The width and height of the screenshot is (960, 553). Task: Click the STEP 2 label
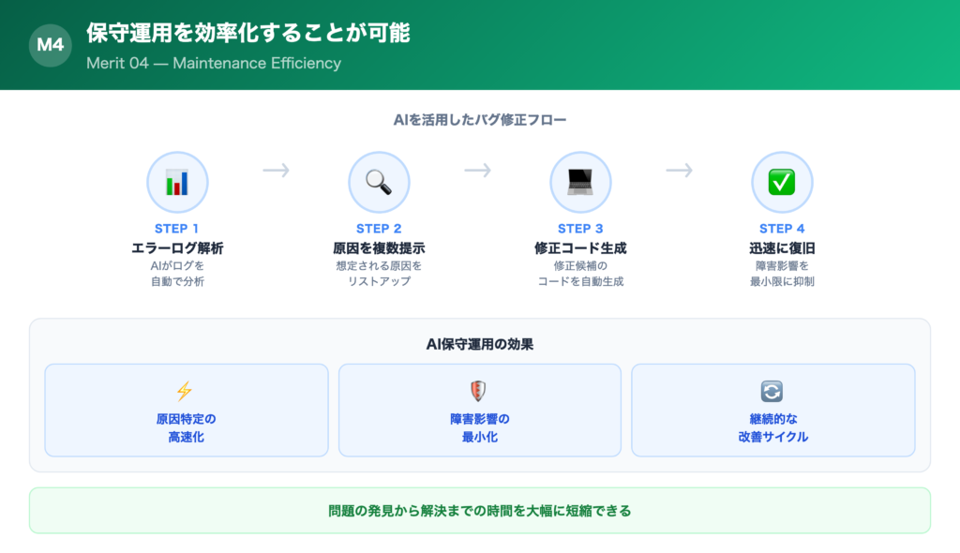coord(379,229)
